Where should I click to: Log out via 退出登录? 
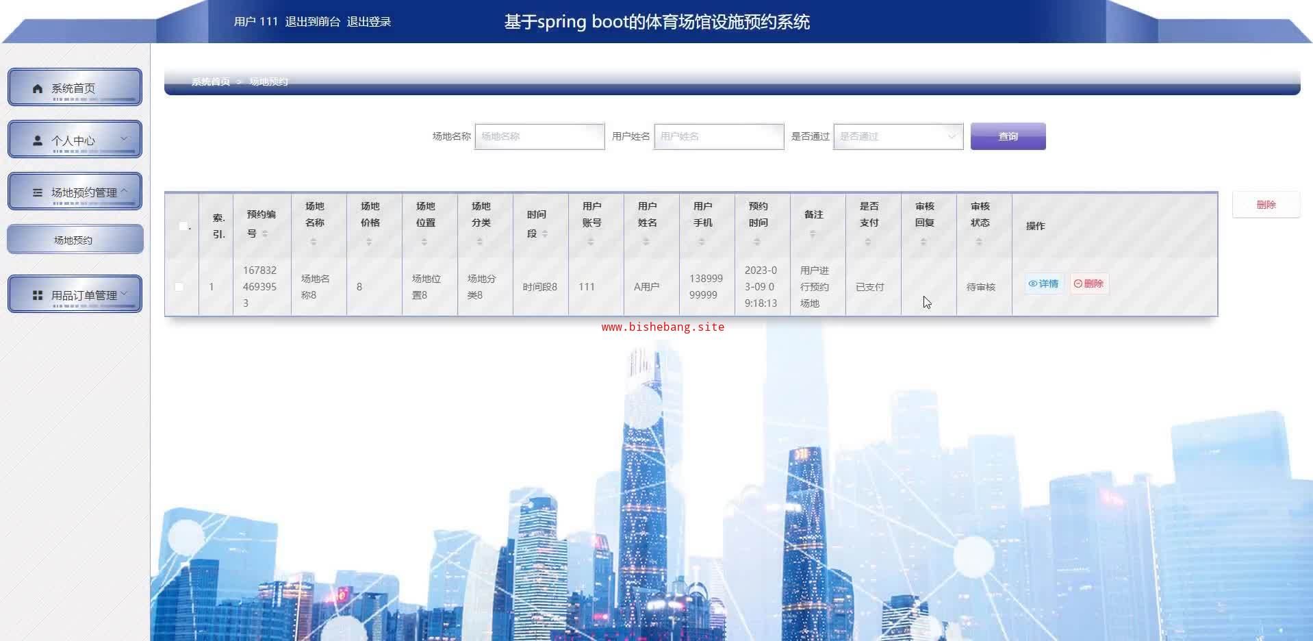point(369,22)
